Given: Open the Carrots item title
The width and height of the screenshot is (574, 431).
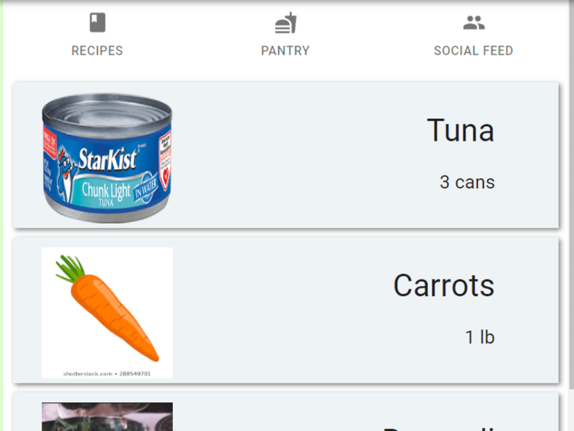Looking at the screenshot, I should pos(443,286).
